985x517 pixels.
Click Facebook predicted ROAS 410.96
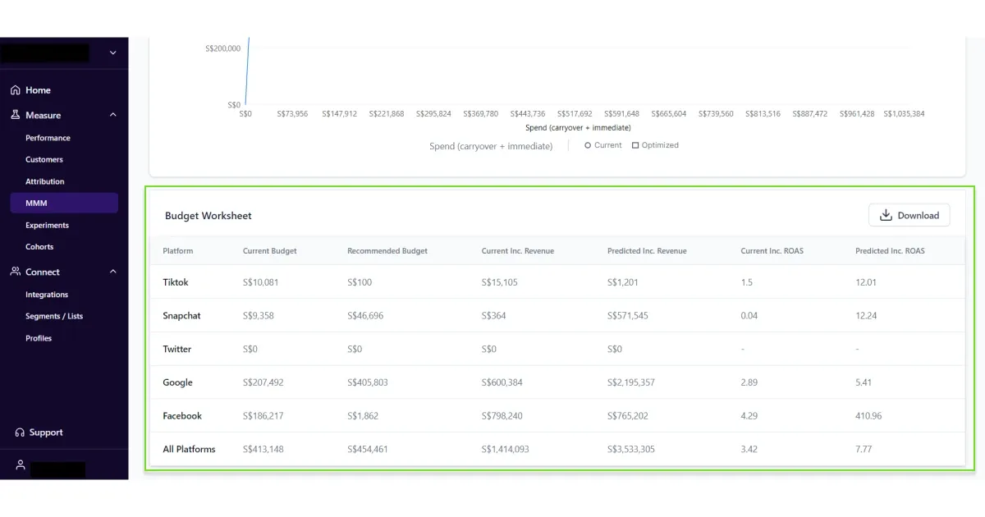click(868, 416)
